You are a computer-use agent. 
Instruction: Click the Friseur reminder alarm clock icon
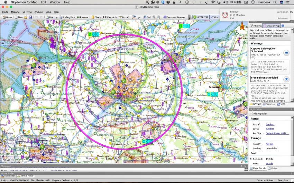(225, 15)
